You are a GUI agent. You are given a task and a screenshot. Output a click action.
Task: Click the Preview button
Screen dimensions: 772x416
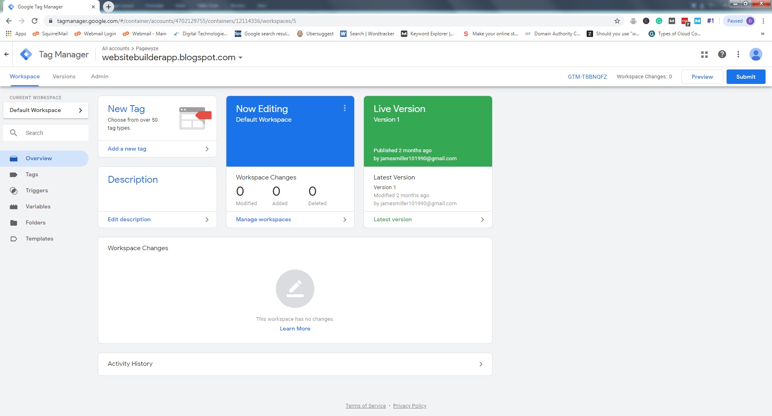[702, 77]
